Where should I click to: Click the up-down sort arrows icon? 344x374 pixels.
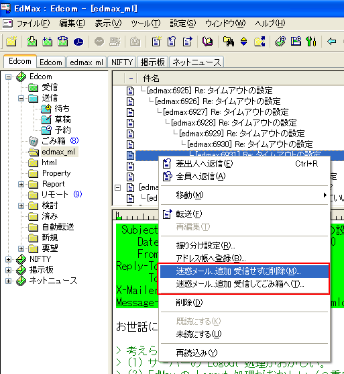pyautogui.click(x=243, y=42)
